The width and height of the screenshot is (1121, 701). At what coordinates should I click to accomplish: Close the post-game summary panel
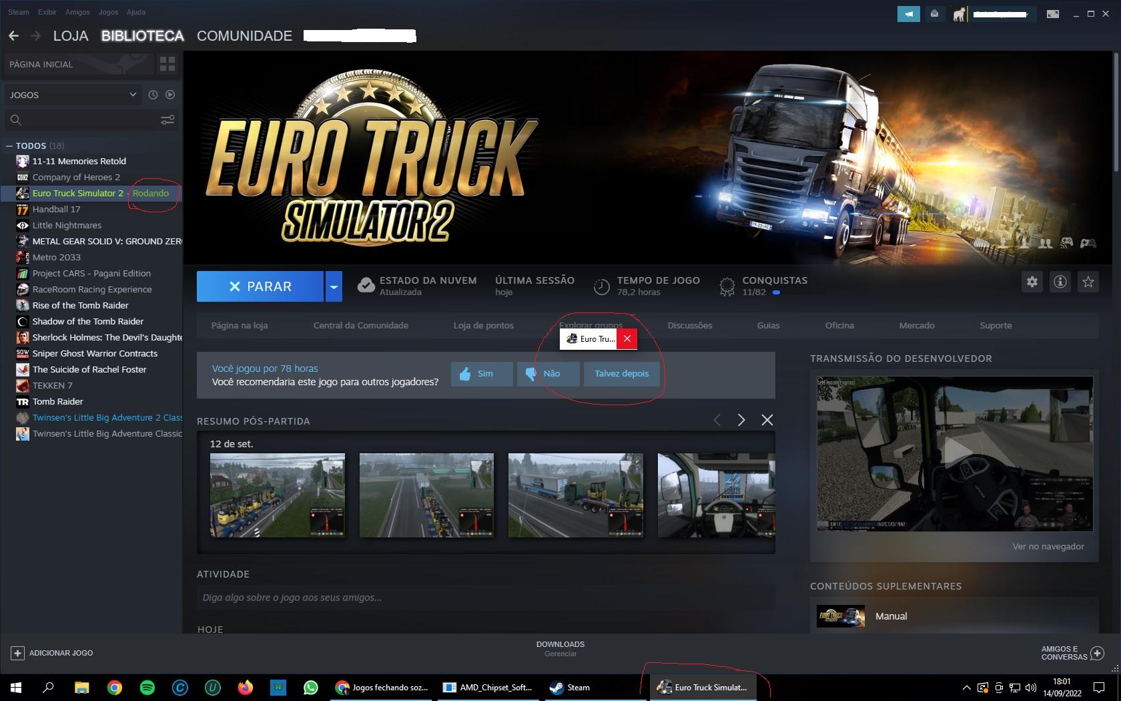(767, 420)
